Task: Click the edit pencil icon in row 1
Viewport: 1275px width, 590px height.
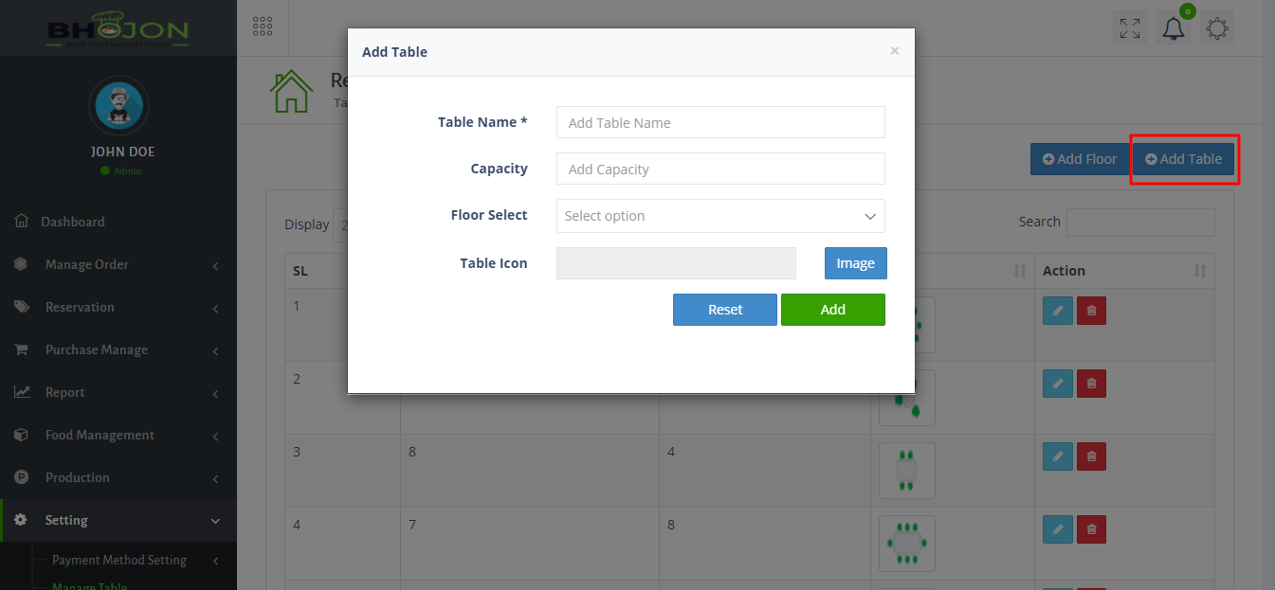Action: [x=1058, y=311]
